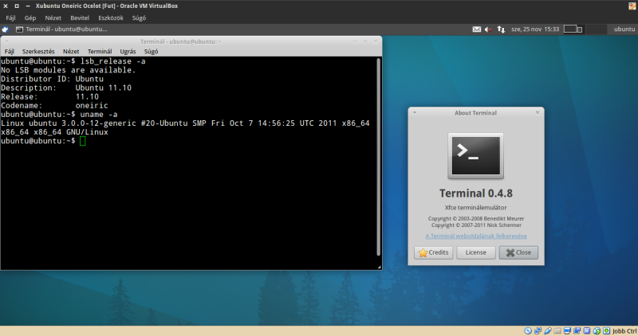Open the Terminal window's Nézet menu
The width and height of the screenshot is (638, 336).
[x=71, y=51]
